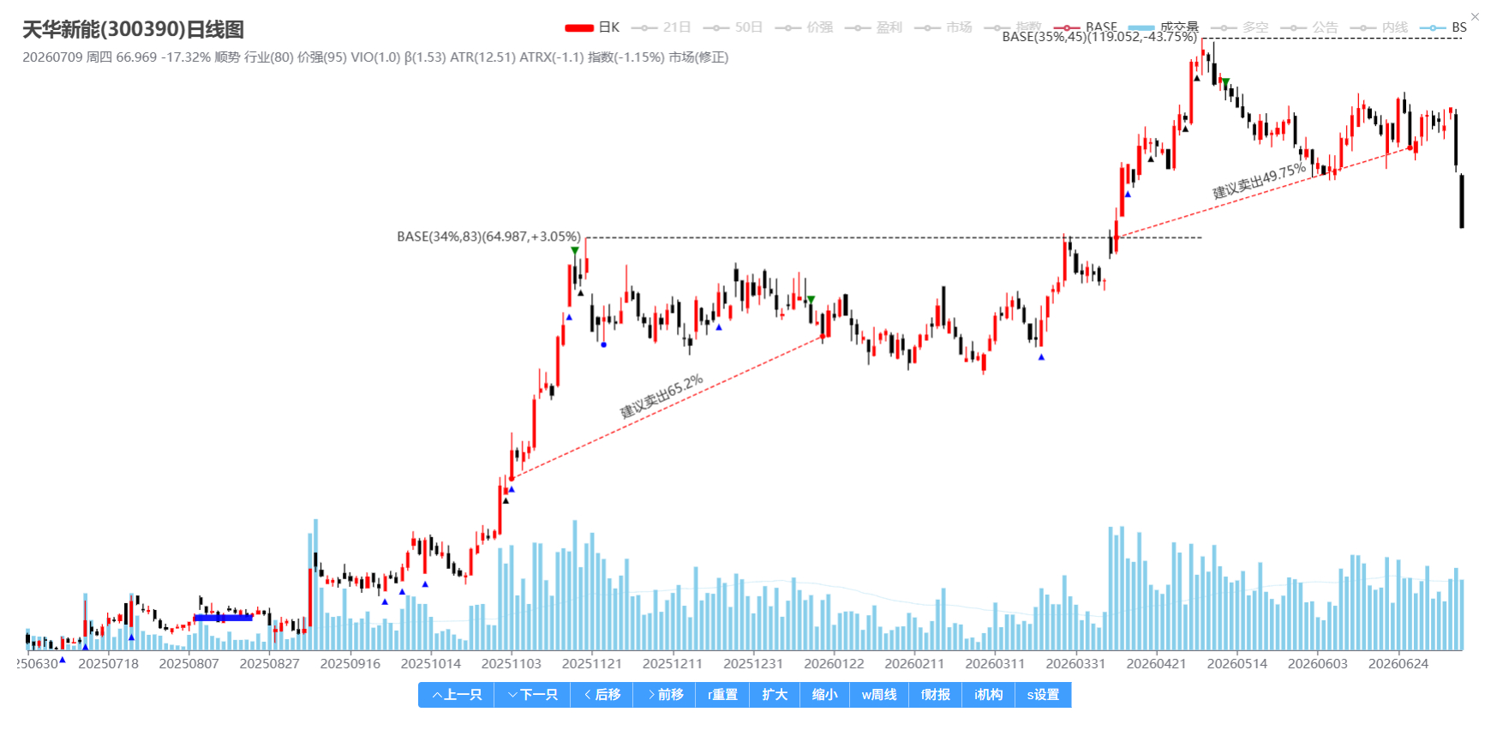The image size is (1491, 730).
Task: Click the 建议卖出65.2% trendline label
Action: point(662,396)
